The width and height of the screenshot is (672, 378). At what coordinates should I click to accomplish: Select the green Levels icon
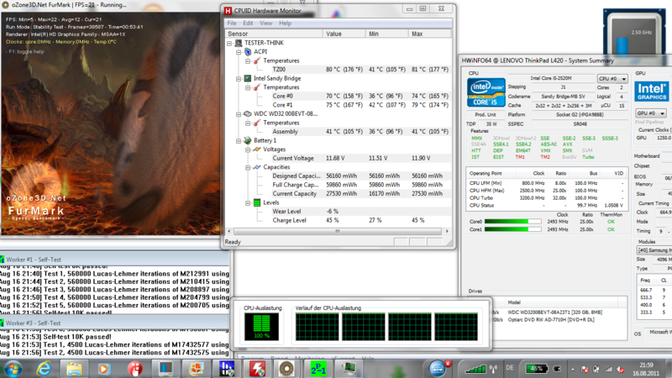pyautogui.click(x=257, y=202)
